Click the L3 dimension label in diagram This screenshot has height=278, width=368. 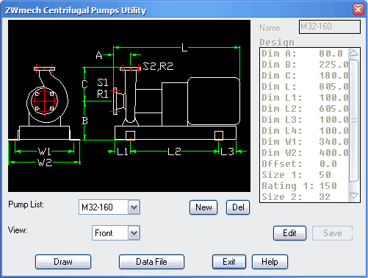point(228,152)
